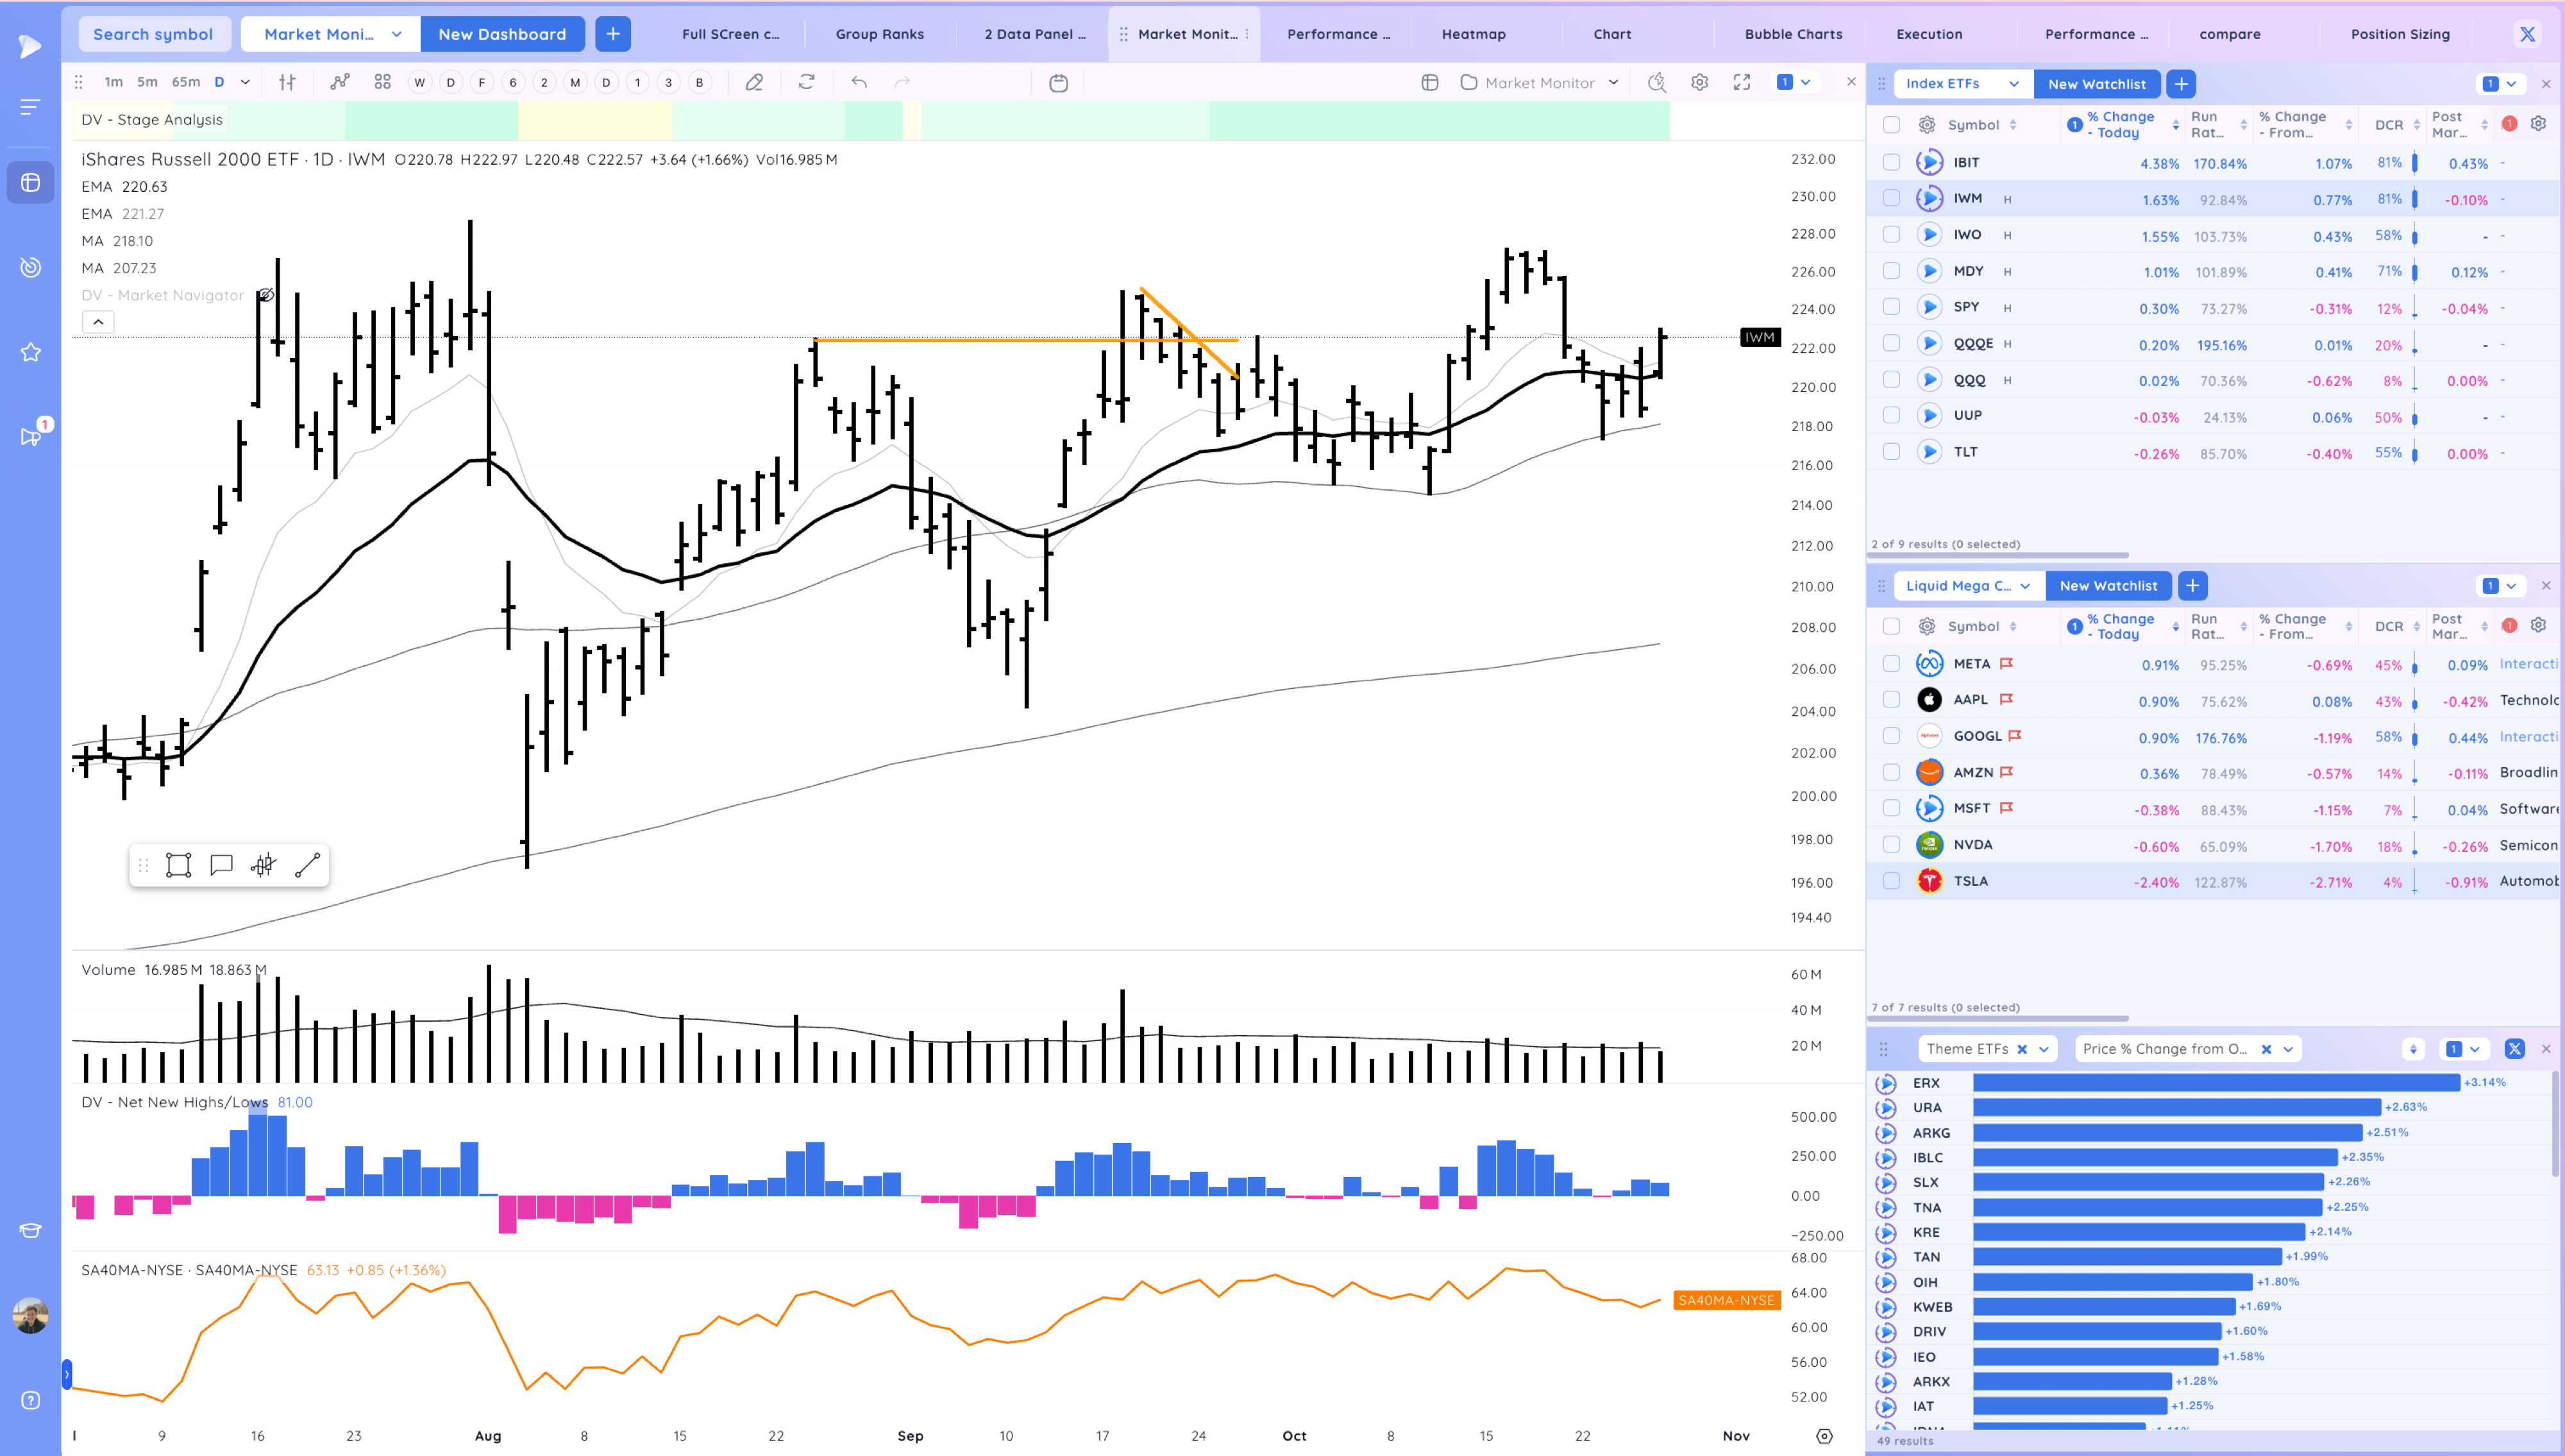The image size is (2565, 1456).
Task: Select the rectangle drawing tool
Action: tap(178, 865)
